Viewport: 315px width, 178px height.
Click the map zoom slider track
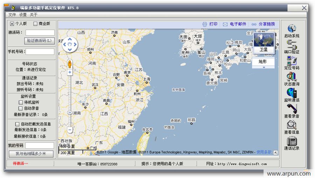[x=70, y=94]
